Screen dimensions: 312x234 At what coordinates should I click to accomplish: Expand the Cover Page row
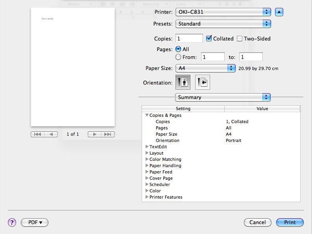(147, 178)
